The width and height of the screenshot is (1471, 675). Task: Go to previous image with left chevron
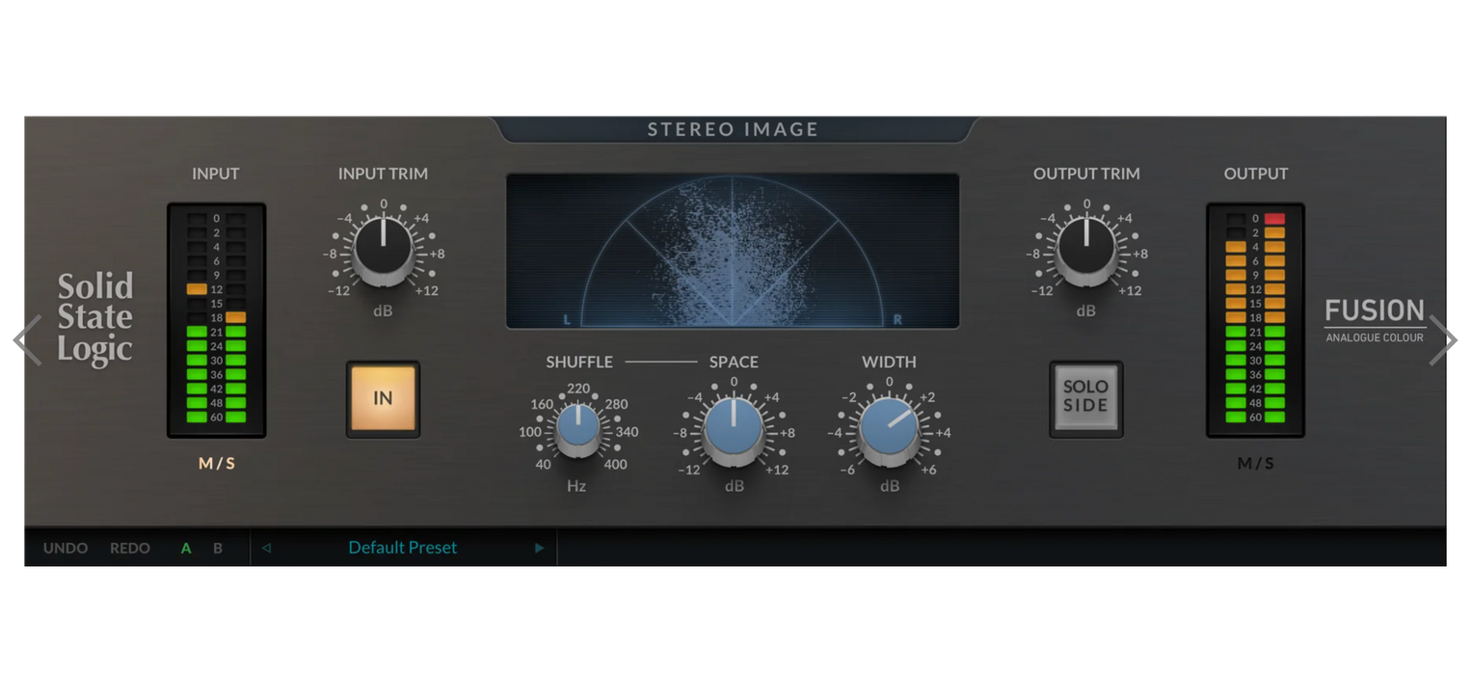tap(26, 340)
